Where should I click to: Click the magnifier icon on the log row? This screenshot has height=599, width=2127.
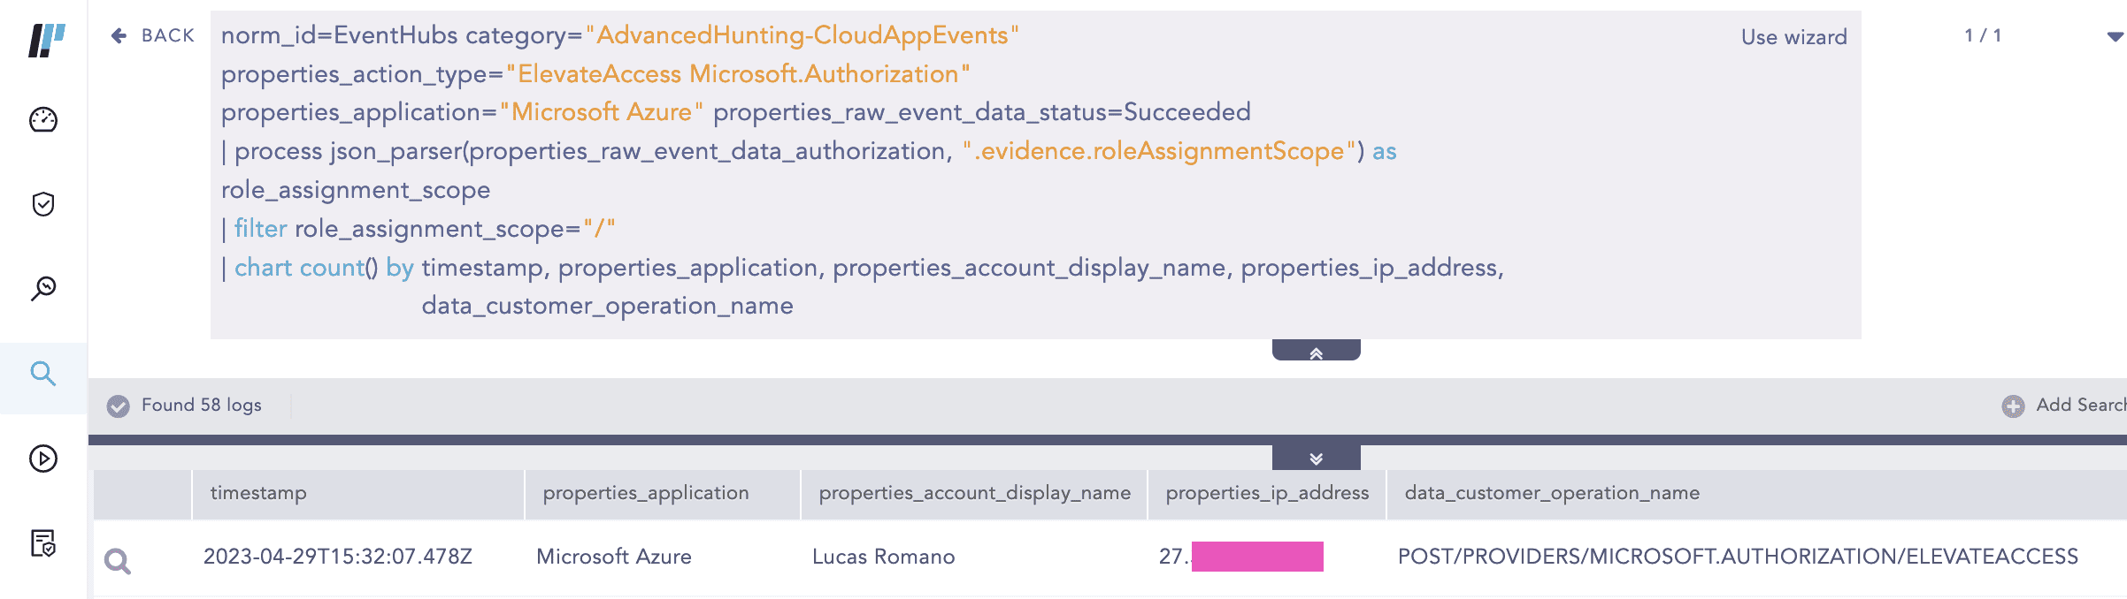click(x=117, y=561)
